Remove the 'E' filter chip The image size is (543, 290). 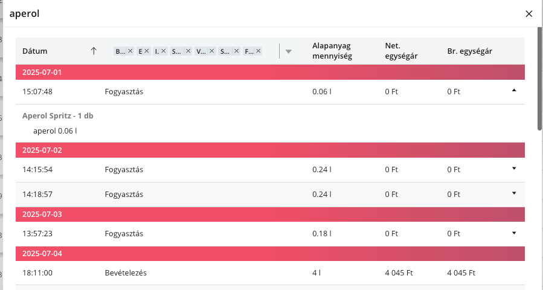coord(146,51)
